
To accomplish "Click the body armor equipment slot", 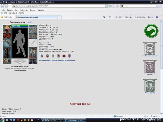I will (x=7, y=53).
